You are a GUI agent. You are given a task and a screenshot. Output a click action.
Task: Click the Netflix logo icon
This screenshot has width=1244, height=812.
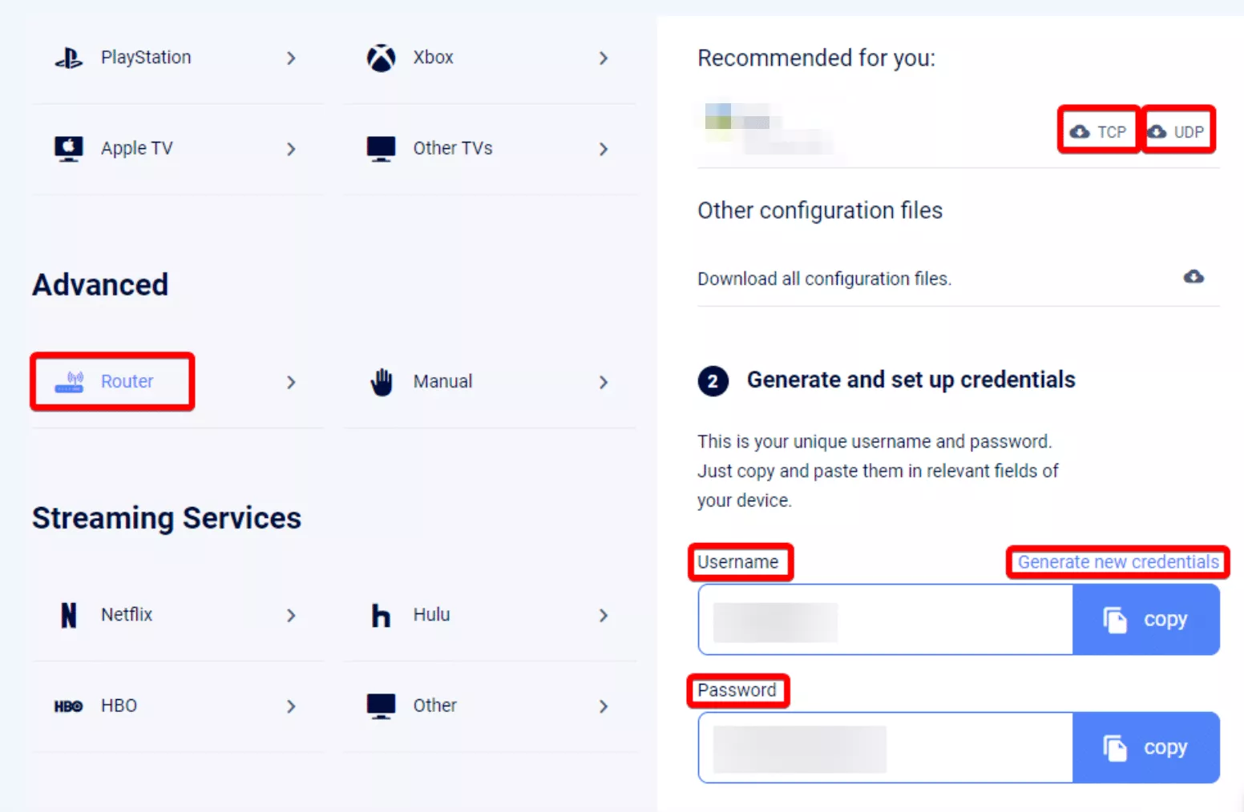point(69,615)
